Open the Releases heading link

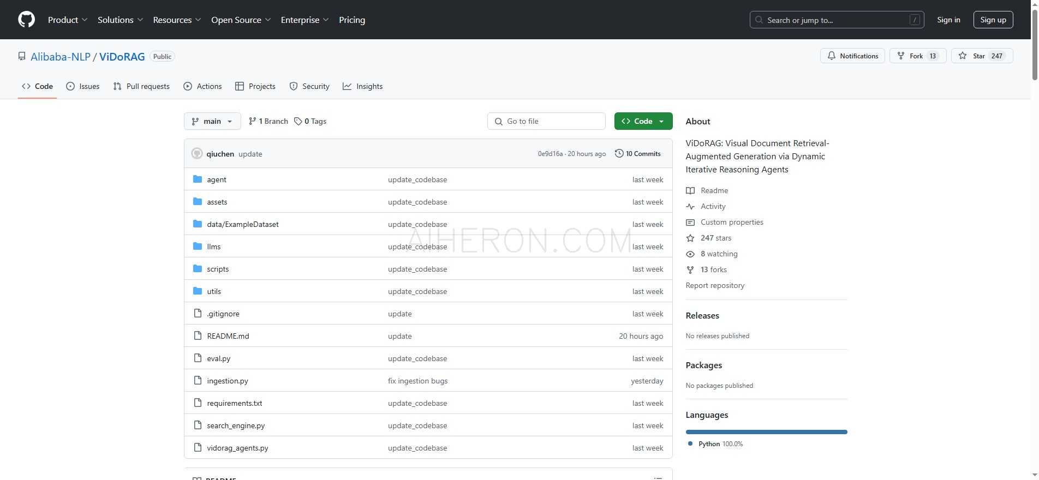pyautogui.click(x=702, y=316)
